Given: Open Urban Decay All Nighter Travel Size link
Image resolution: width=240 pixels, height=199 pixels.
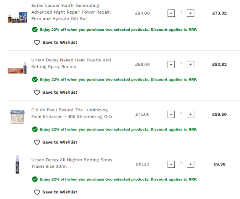Looking at the screenshot, I should pos(72,163).
